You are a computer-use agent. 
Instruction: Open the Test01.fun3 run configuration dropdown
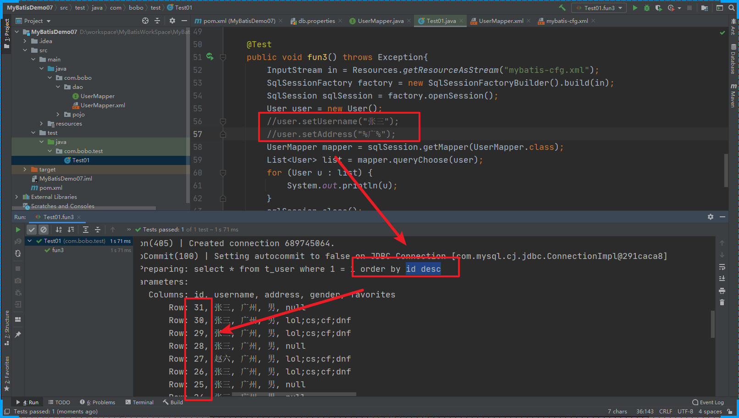coord(599,8)
